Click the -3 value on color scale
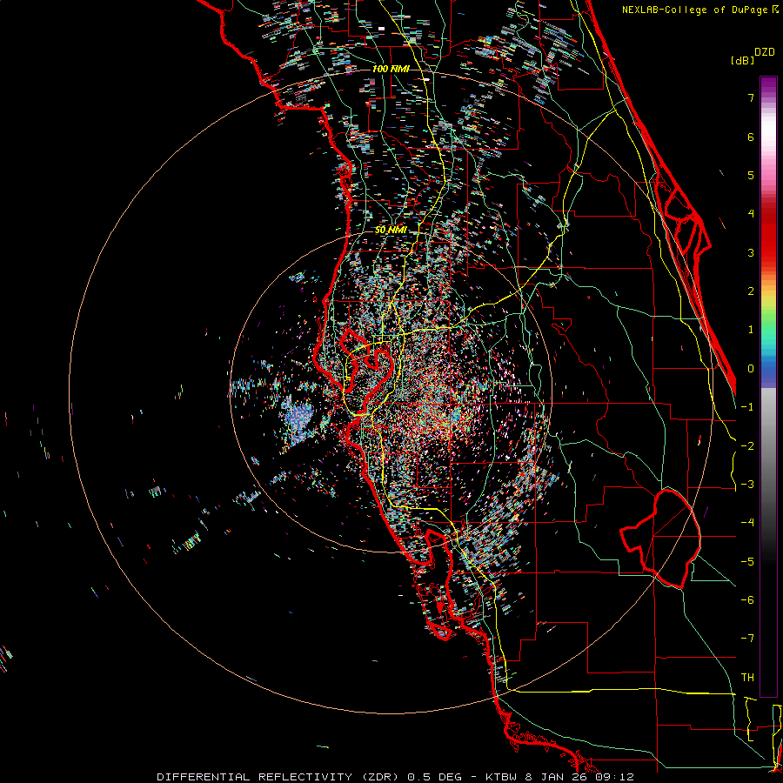 pos(747,485)
